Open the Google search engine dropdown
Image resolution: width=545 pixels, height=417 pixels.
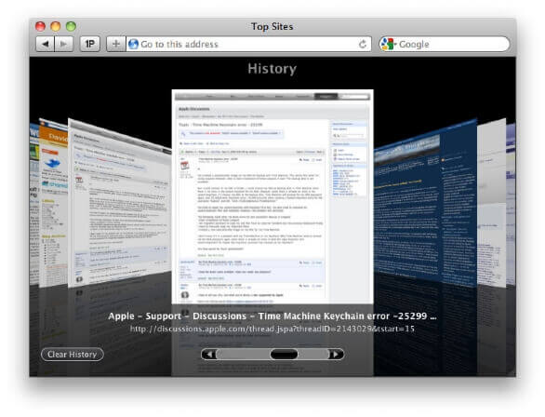(389, 44)
